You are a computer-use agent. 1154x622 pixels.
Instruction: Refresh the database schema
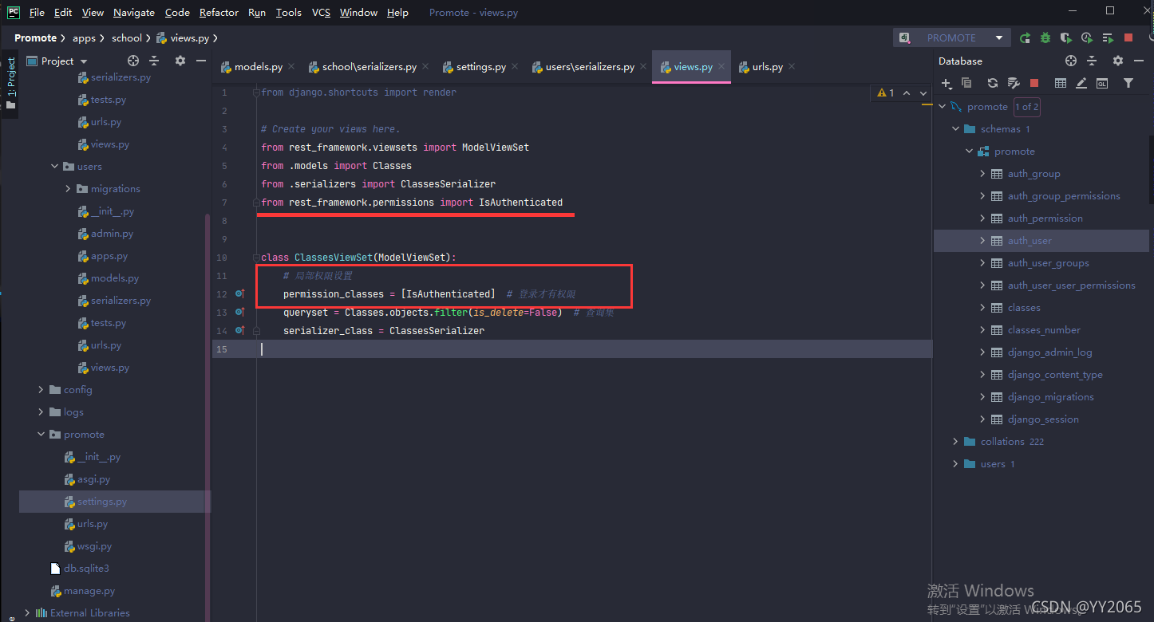pyautogui.click(x=993, y=83)
